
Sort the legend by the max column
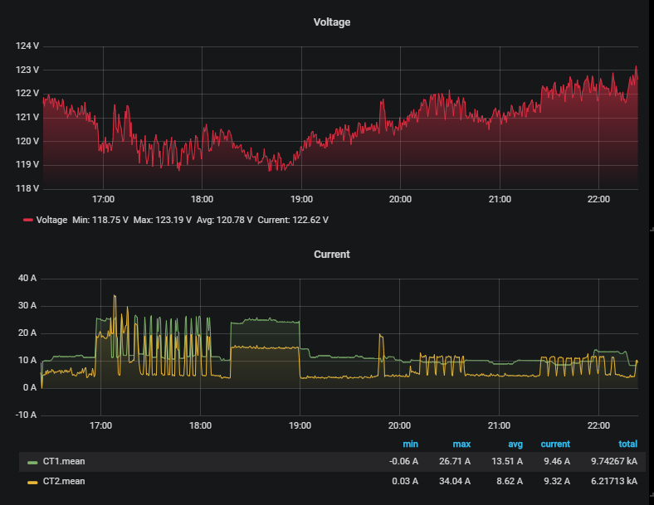(x=461, y=444)
